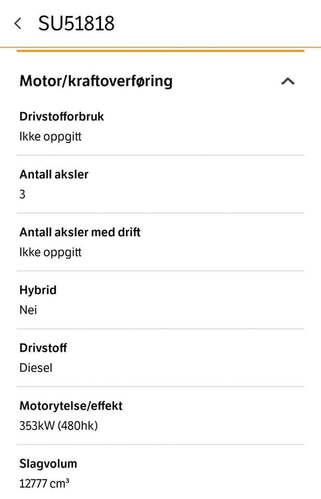Tap the 353kW (480hk) value
This screenshot has width=321, height=499.
click(58, 426)
